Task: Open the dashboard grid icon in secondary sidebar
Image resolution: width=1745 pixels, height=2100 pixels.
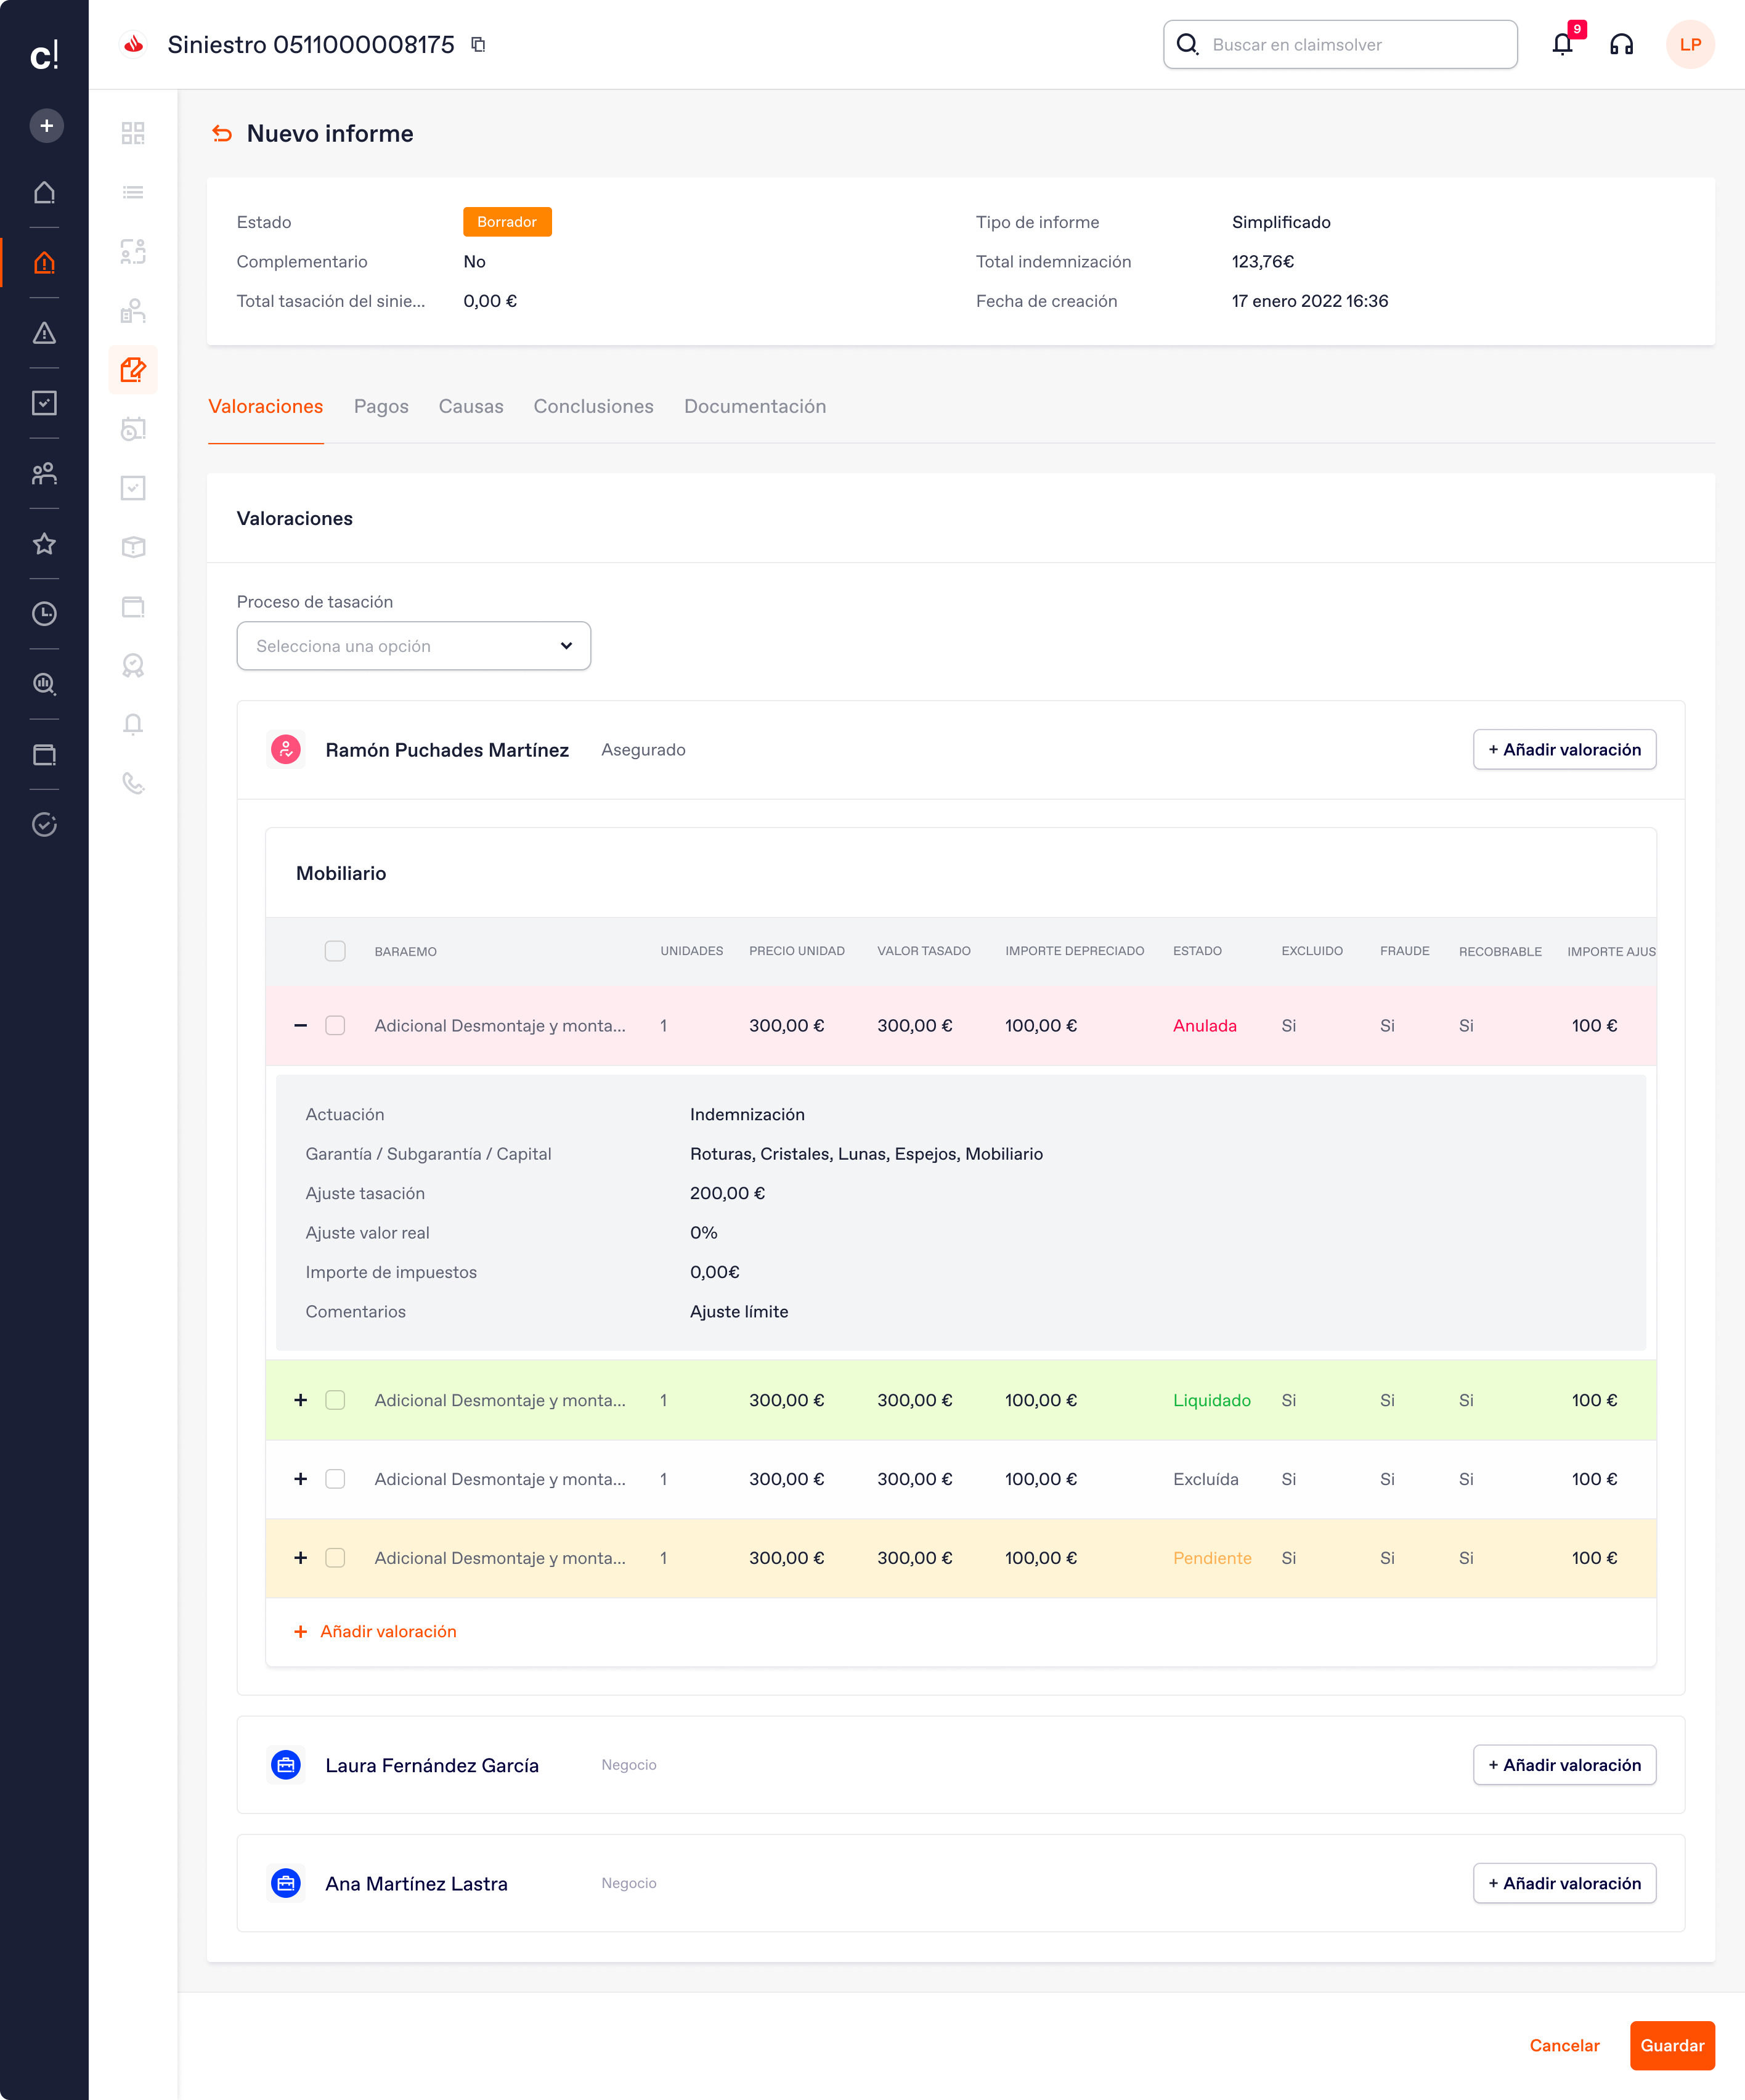Action: pyautogui.click(x=133, y=133)
